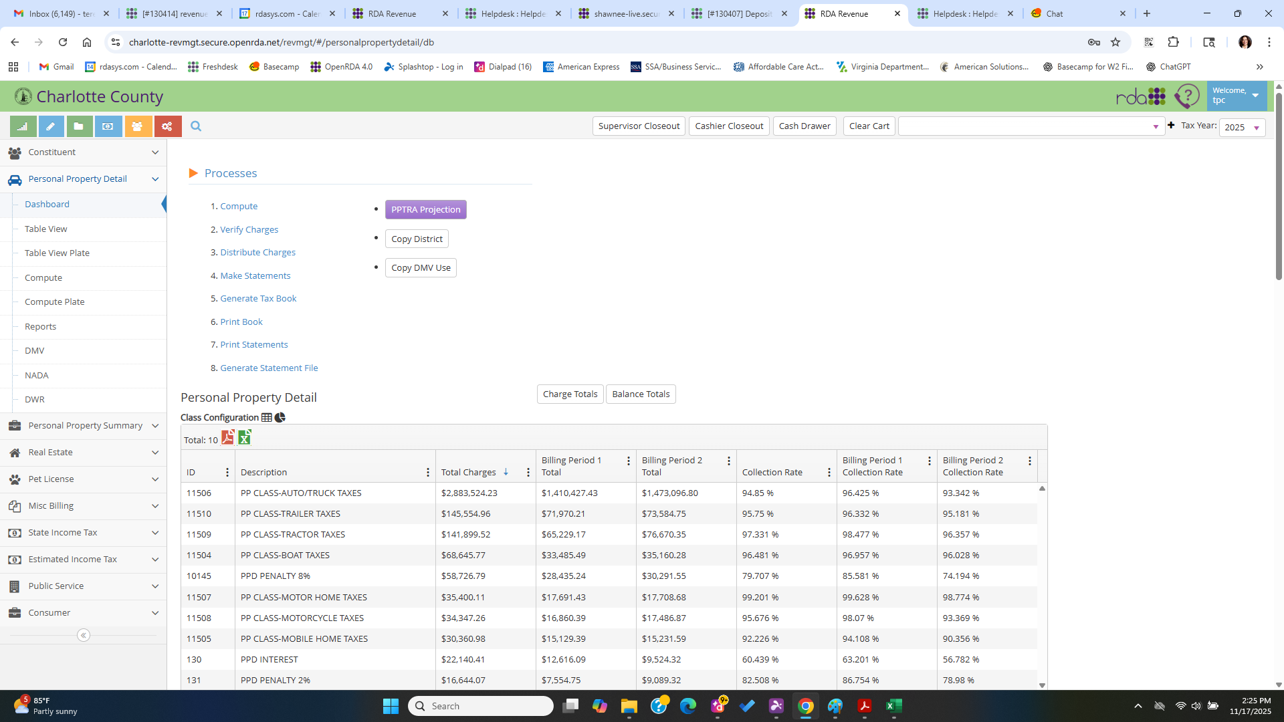Screen dimensions: 1284x722
Task: Open Reports in the sidebar menu
Action: tap(41, 327)
